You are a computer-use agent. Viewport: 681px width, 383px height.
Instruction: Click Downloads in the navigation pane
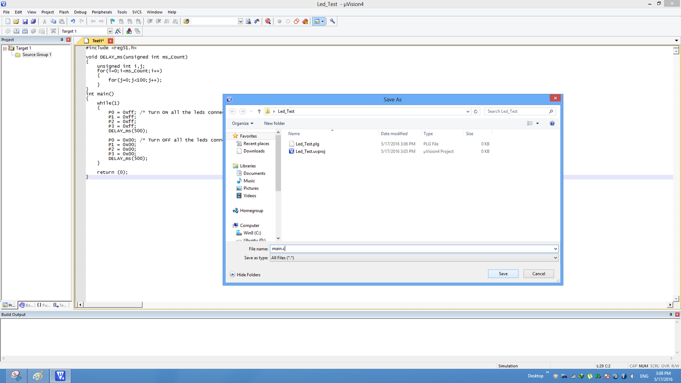click(254, 151)
